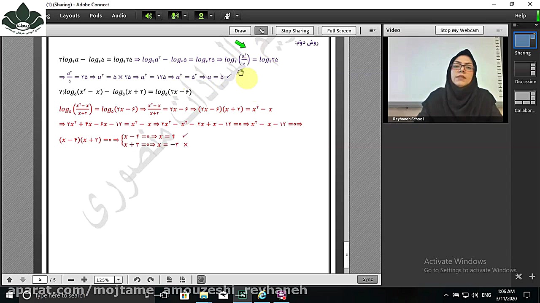The image size is (540, 303).
Task: Add a new layout with plus icon
Action: click(532, 276)
